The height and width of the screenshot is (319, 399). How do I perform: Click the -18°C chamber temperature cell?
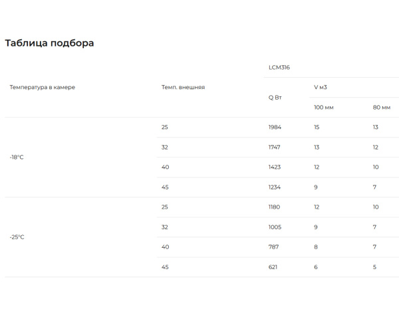pyautogui.click(x=17, y=157)
